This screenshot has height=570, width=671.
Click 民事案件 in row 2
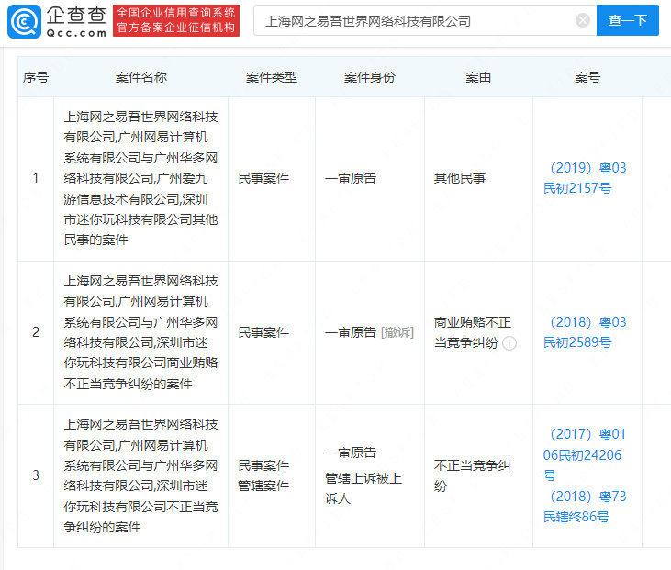(x=263, y=332)
